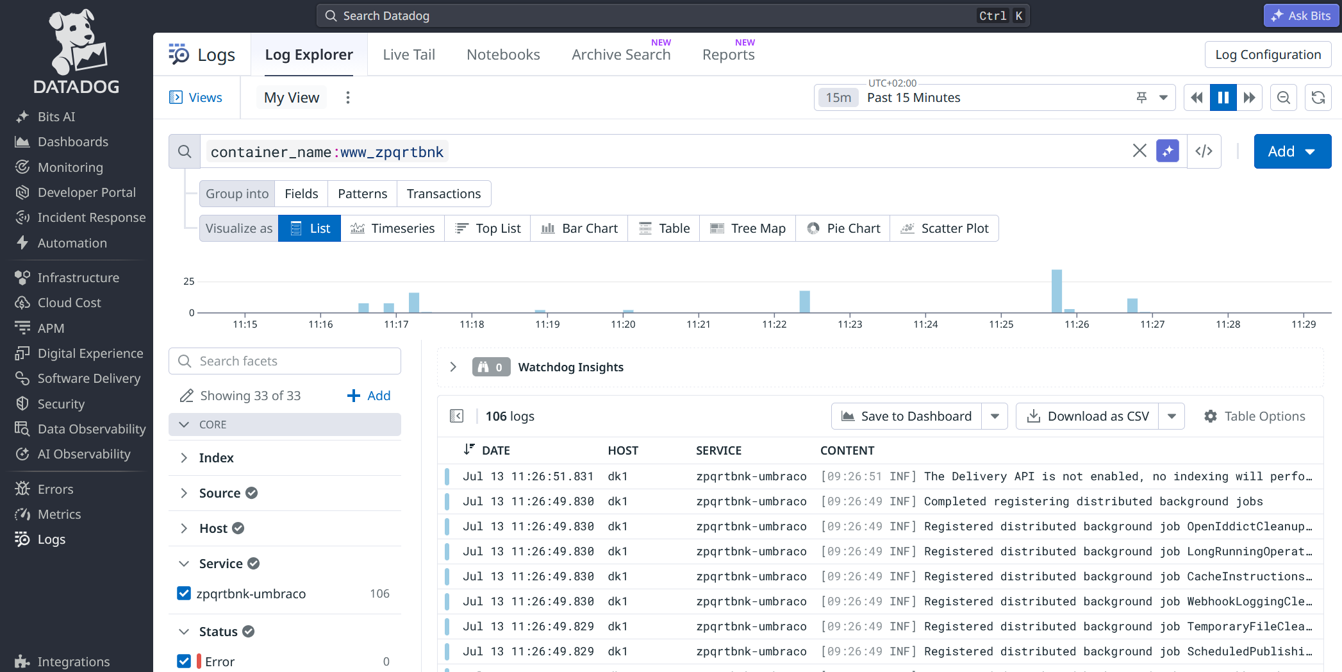
Task: Click the refresh icon beside the time range
Action: pyautogui.click(x=1318, y=97)
